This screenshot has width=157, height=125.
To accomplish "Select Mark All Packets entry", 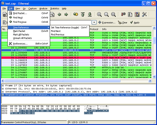I will tap(29, 35).
